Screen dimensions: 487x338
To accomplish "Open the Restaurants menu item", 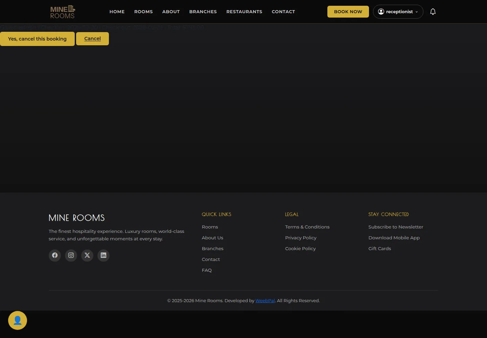I will pyautogui.click(x=244, y=12).
